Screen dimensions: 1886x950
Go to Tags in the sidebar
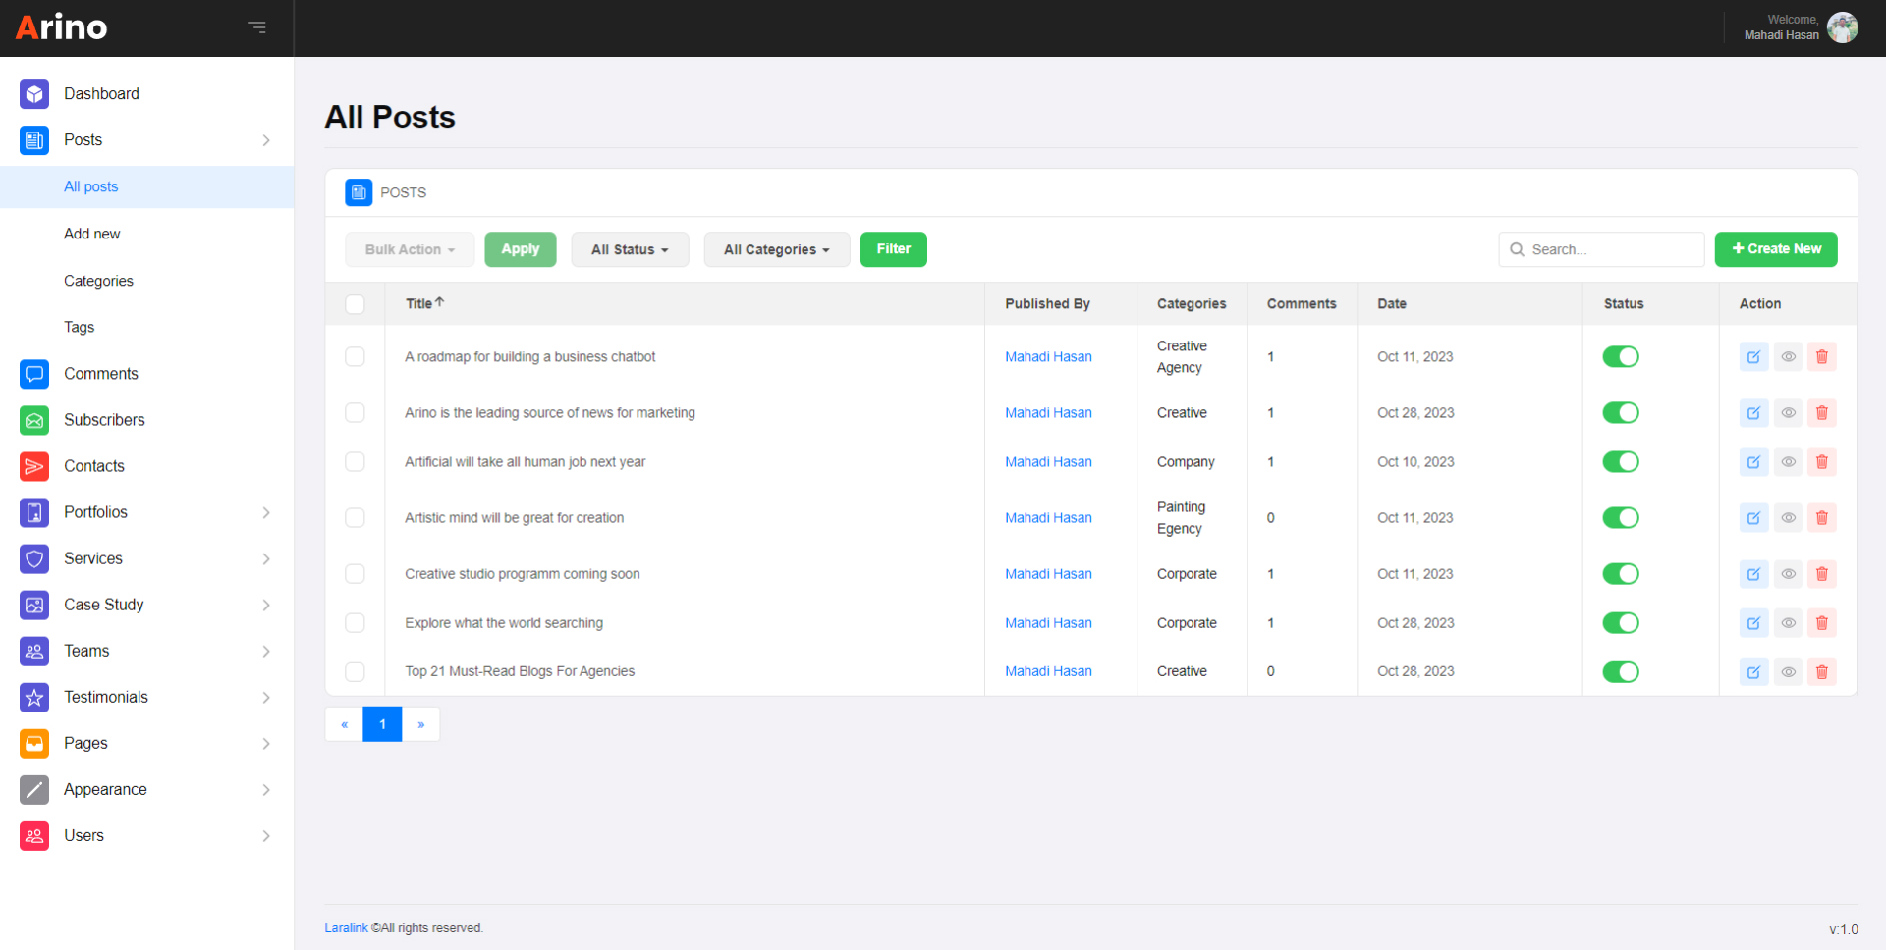pos(80,327)
